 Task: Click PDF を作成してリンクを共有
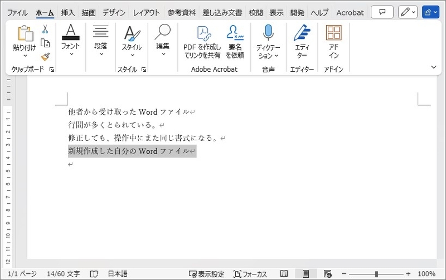202,42
